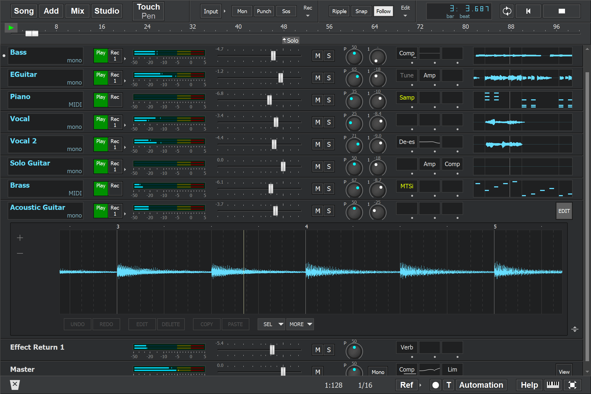Screen dimensions: 591x394
Task: Enable the Snap toggle
Action: point(361,11)
